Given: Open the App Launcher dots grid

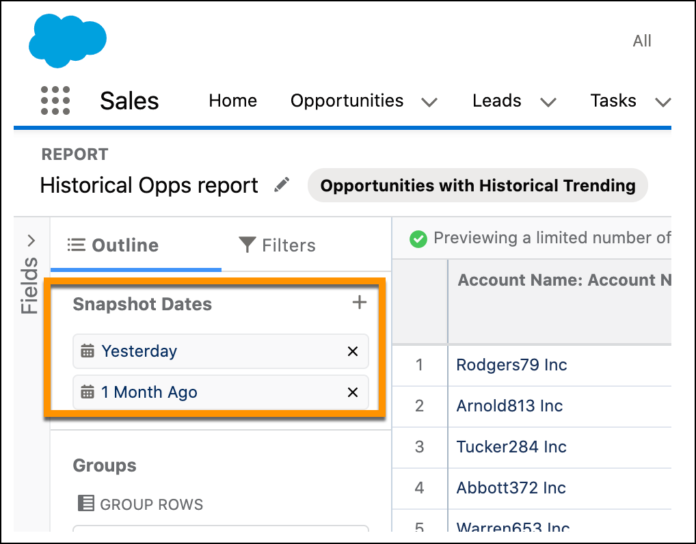Looking at the screenshot, I should pos(55,100).
